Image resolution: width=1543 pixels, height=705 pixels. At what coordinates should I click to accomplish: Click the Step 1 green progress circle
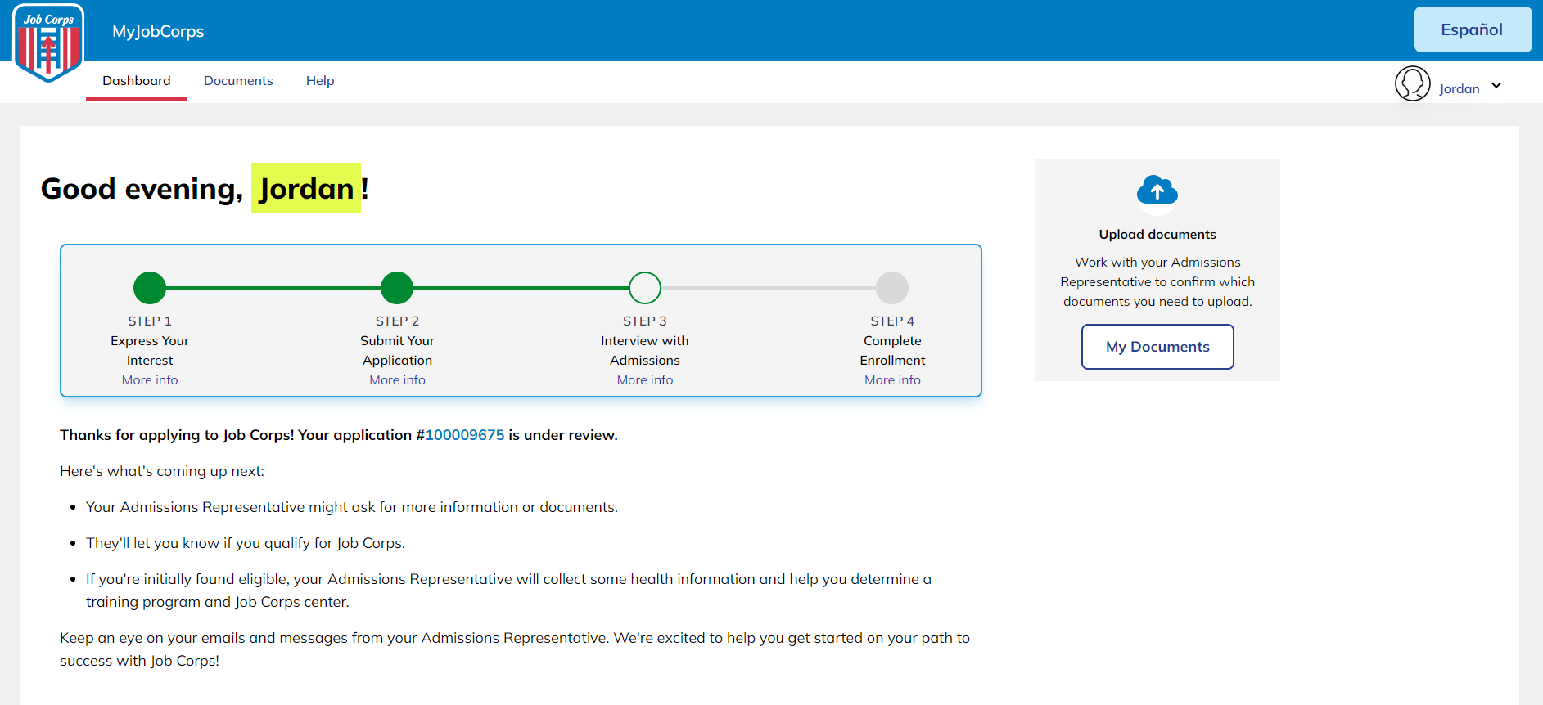point(150,288)
